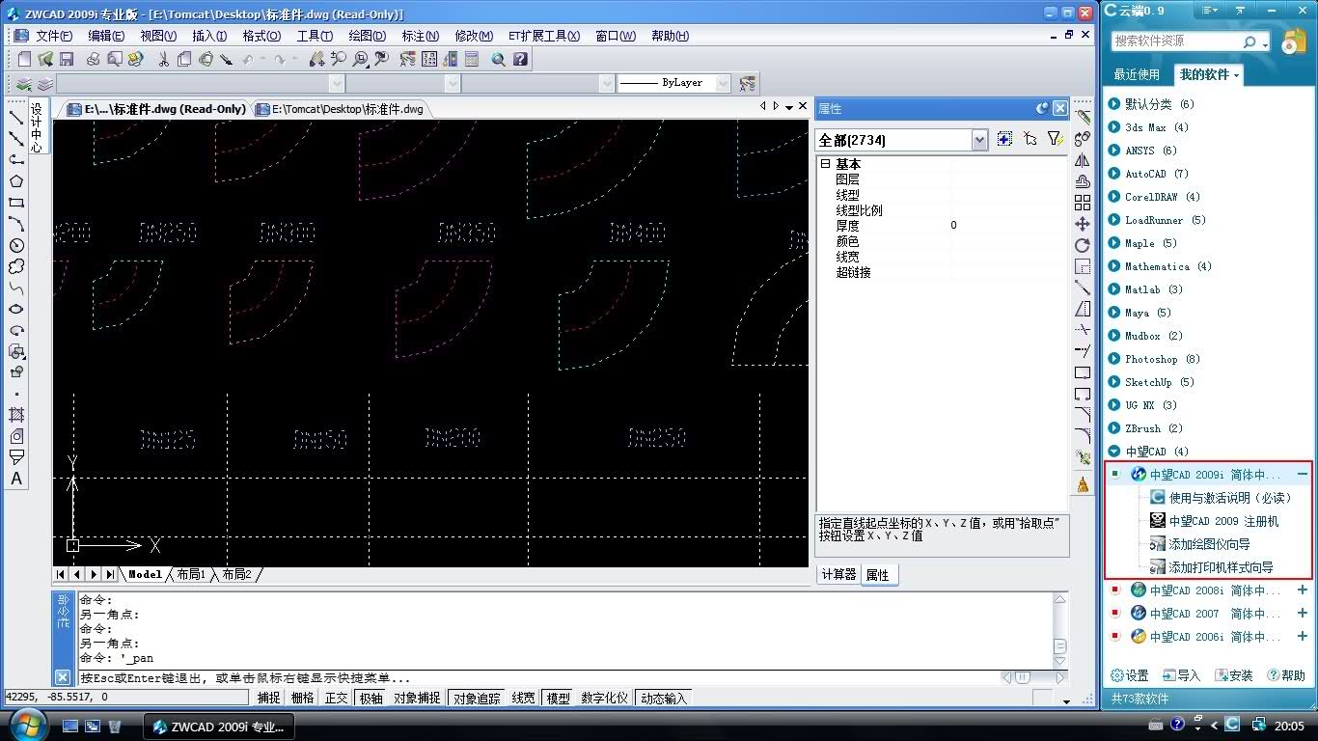Select the Spline draw tool
This screenshot has height=741, width=1318.
point(16,288)
